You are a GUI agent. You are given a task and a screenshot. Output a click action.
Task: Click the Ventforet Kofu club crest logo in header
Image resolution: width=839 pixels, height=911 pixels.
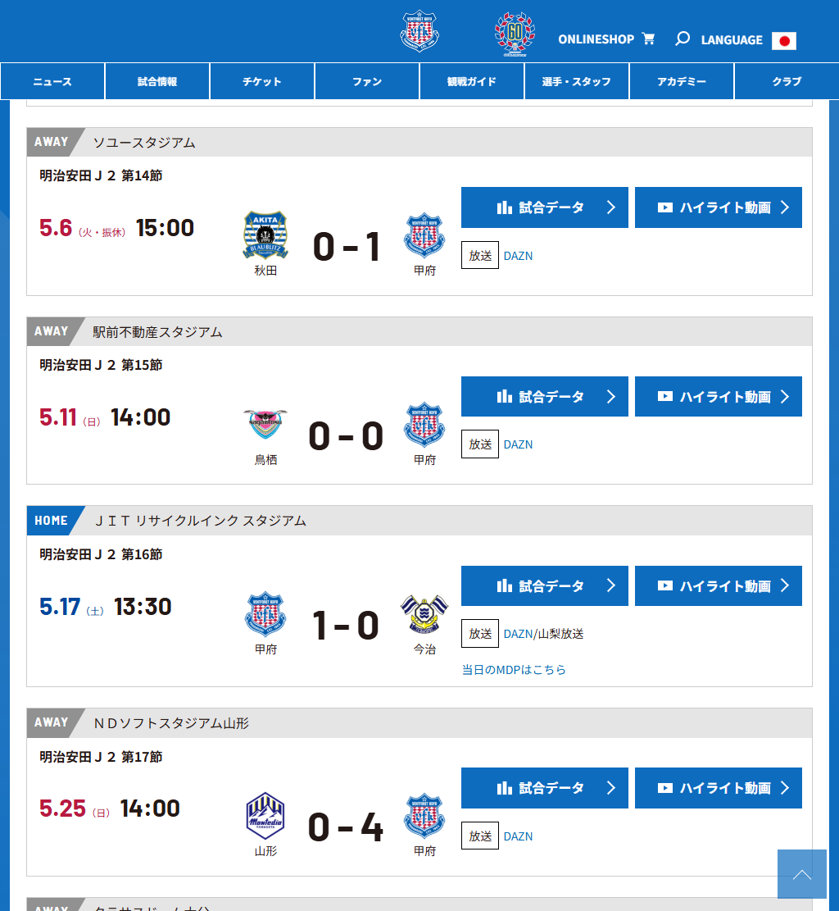pos(419,31)
